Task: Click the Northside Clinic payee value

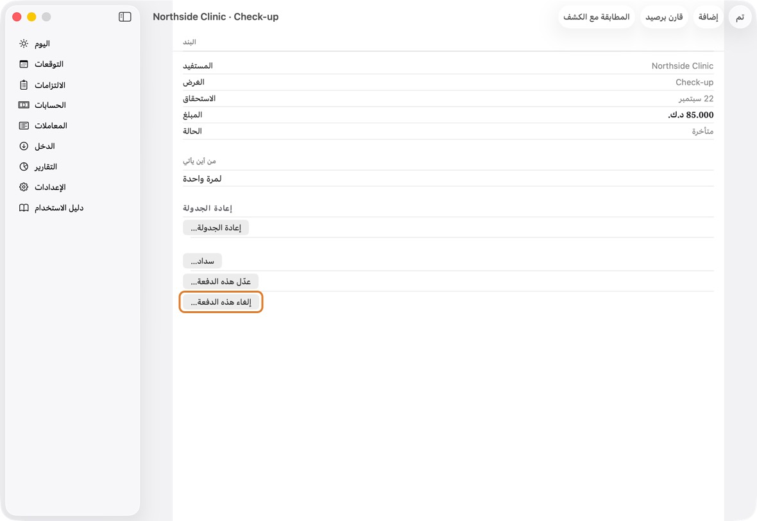Action: point(682,66)
